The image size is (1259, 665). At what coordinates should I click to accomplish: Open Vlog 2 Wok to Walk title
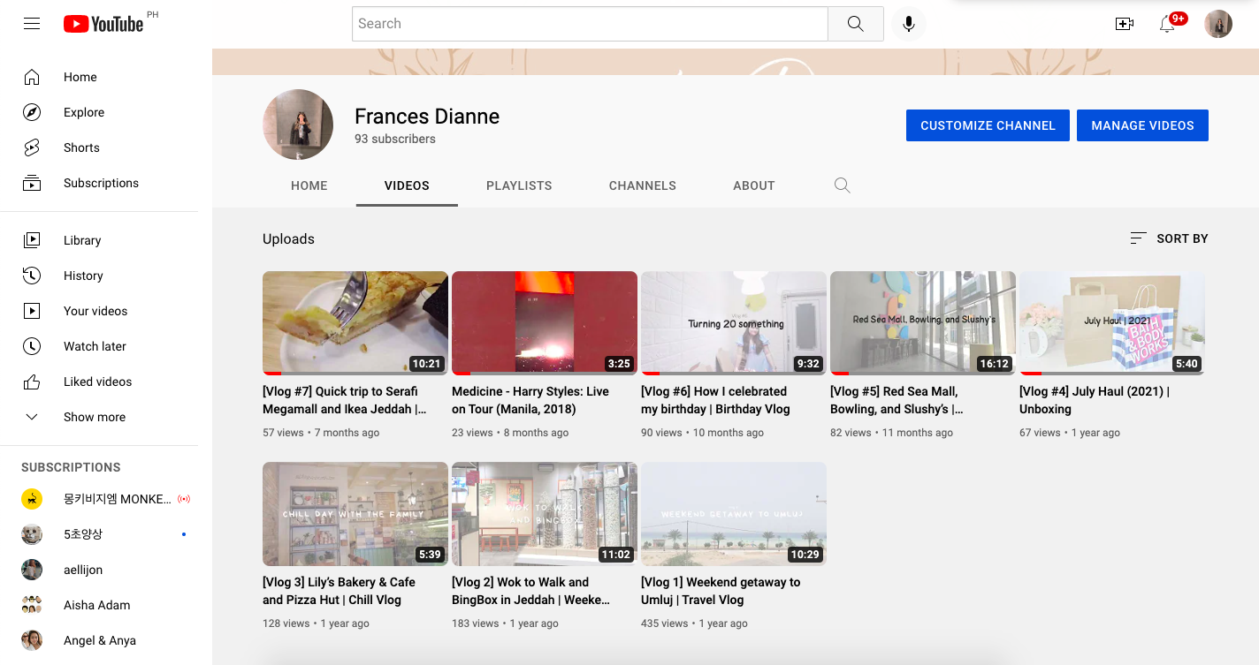pos(530,591)
